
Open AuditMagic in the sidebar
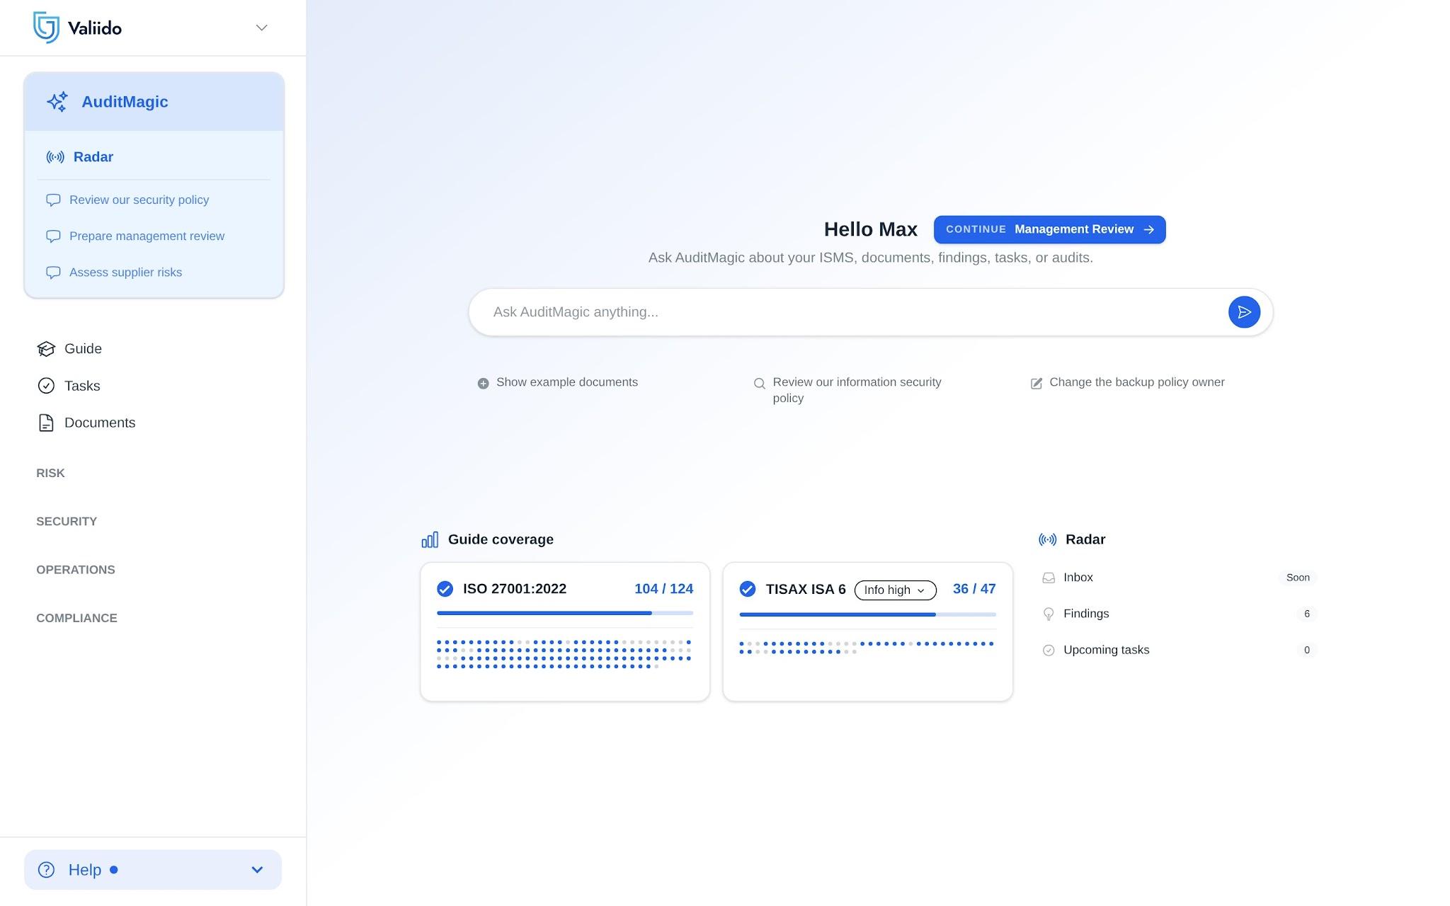154,102
